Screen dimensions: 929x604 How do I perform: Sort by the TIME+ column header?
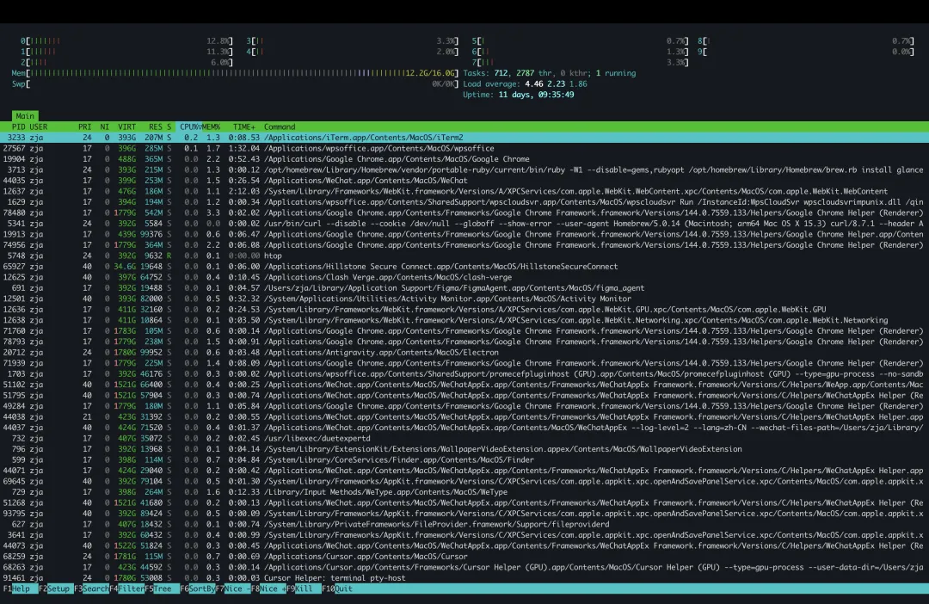tap(243, 126)
